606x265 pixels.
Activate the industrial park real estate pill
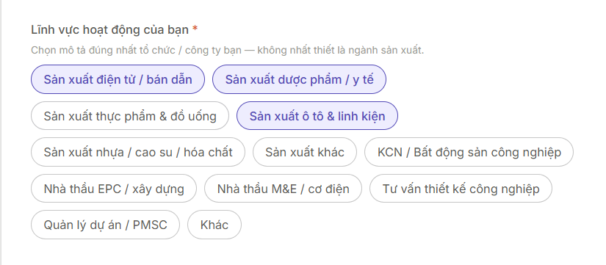click(x=469, y=152)
